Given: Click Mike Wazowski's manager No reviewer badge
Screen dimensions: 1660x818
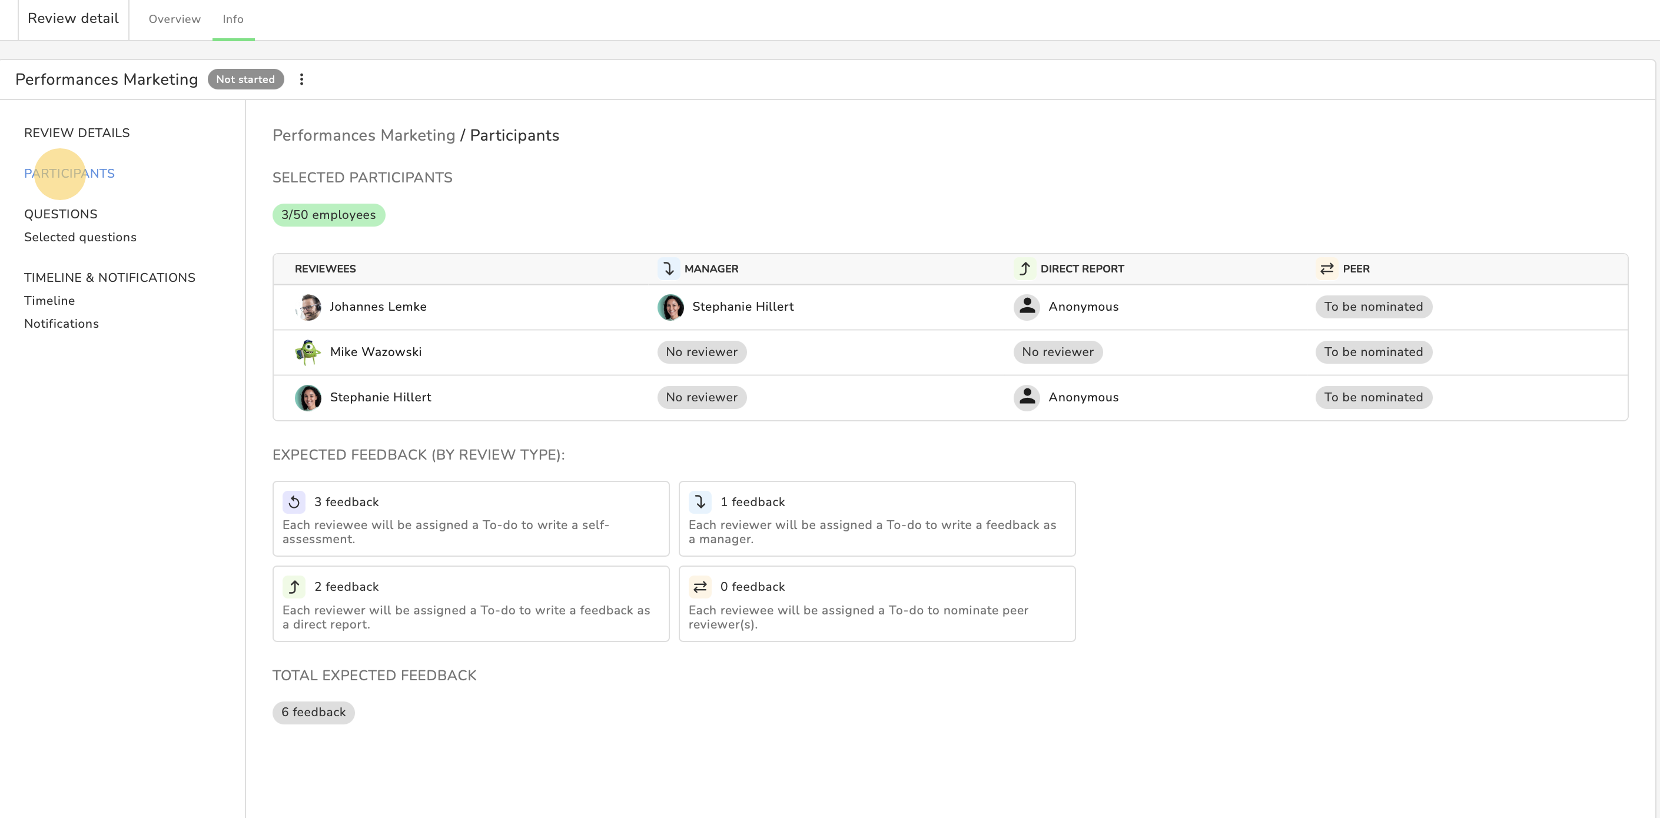Looking at the screenshot, I should pos(701,353).
